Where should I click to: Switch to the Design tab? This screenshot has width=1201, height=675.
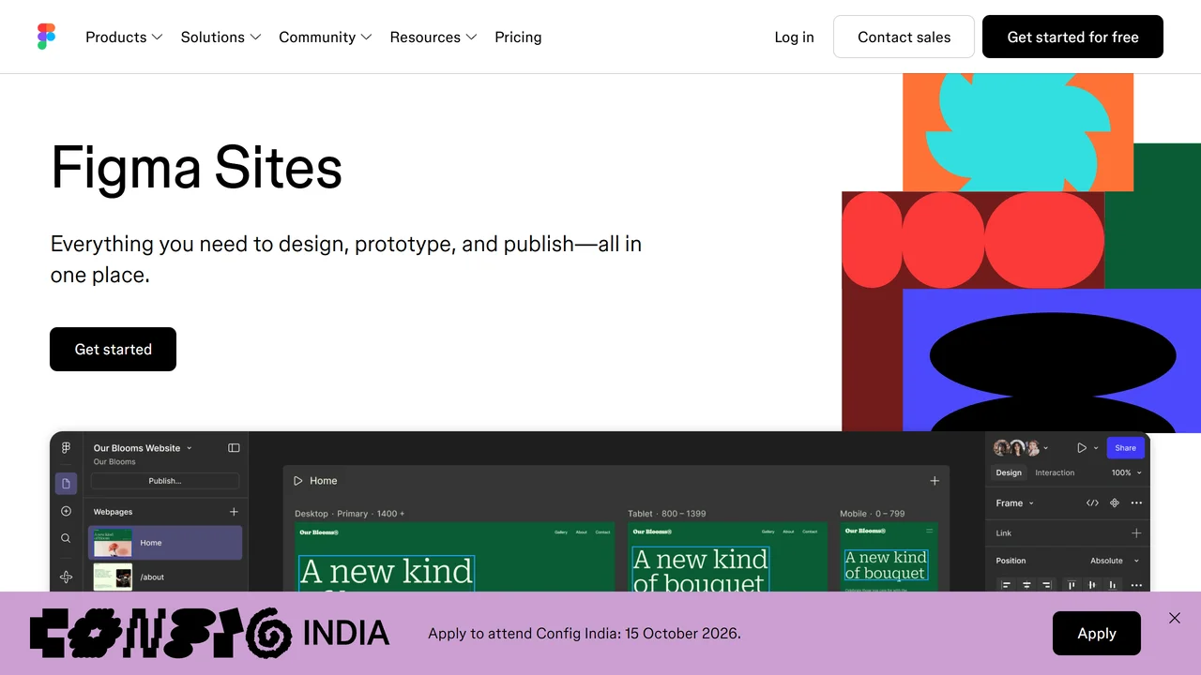coord(1009,472)
